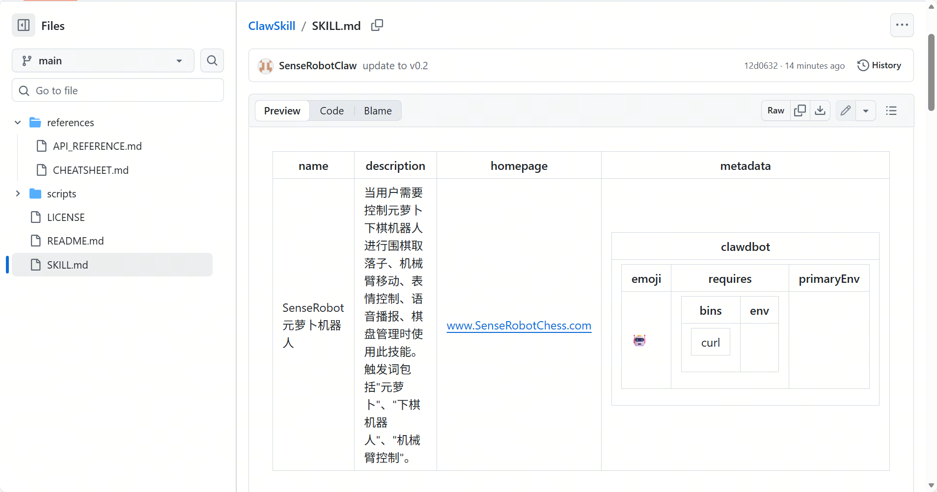The height and width of the screenshot is (492, 937).
Task: Select the scripts folder row
Action: [x=112, y=193]
